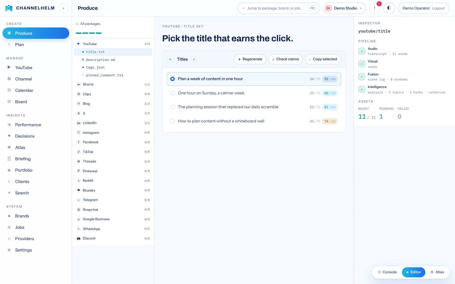The height and width of the screenshot is (284, 455).
Task: Click the Check claims button
Action: 286,59
